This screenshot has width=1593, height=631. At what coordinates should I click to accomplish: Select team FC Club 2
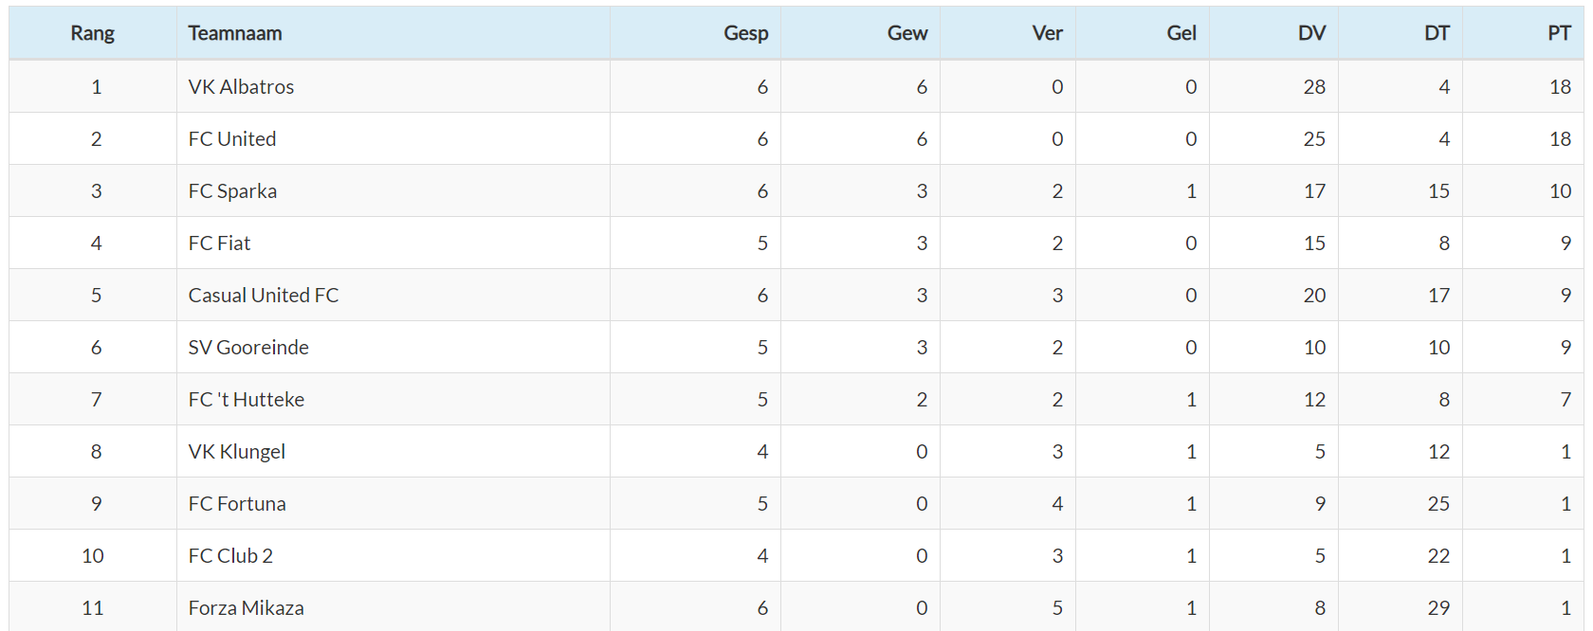click(230, 556)
